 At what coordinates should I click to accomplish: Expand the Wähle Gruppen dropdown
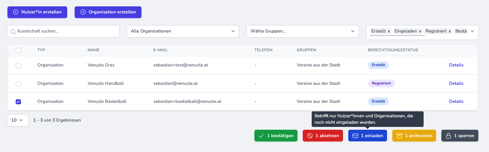click(302, 31)
